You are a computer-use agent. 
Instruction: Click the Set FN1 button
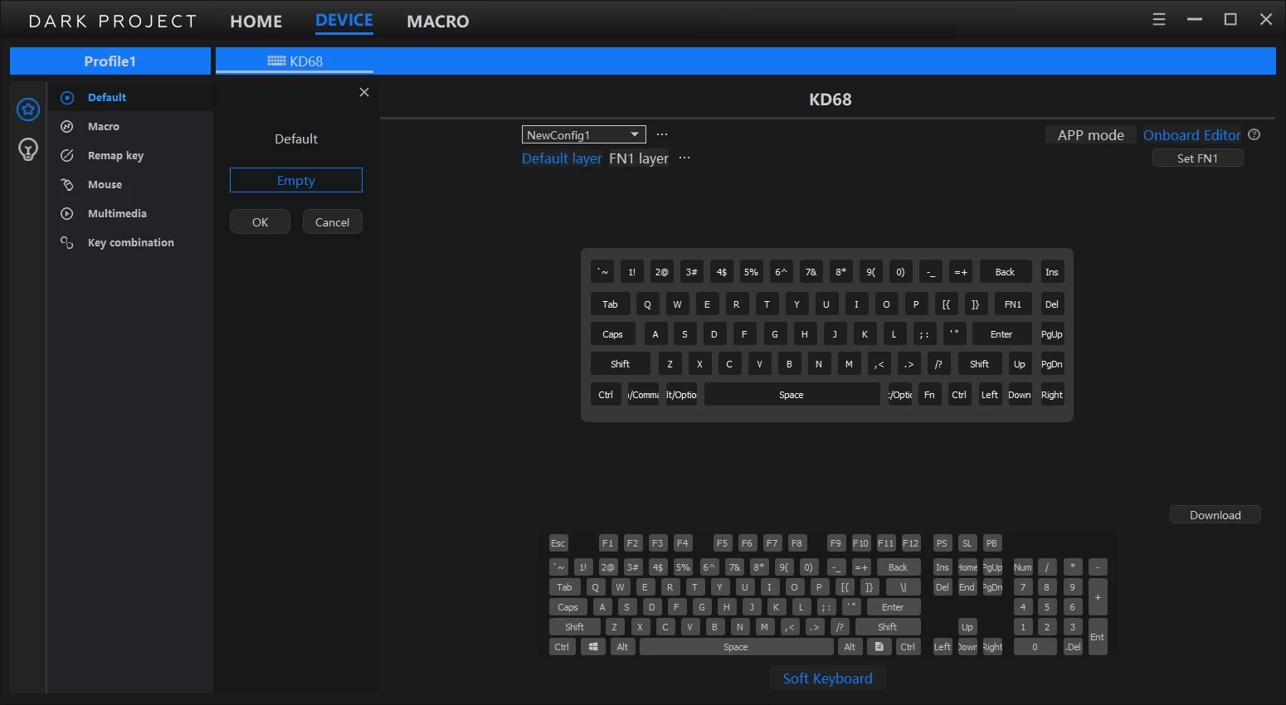(1198, 158)
